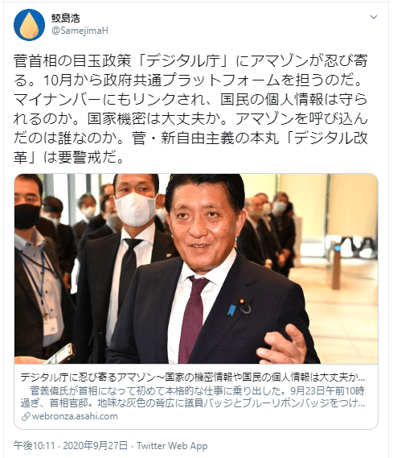The height and width of the screenshot is (458, 393).
Task: Click the date 2020年9月27日
Action: click(96, 446)
